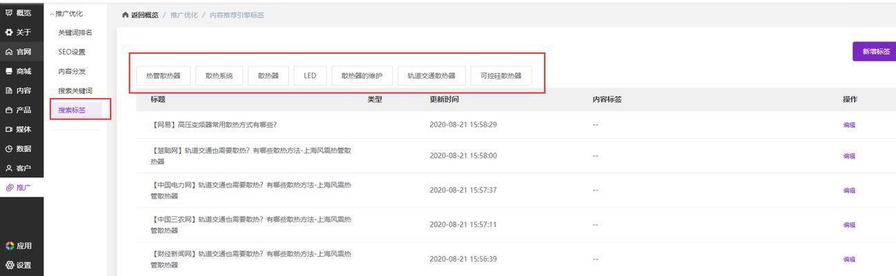Screen dimensions: 896x276
Task: Click 返回概览 breadcrumb link
Action: coord(144,15)
